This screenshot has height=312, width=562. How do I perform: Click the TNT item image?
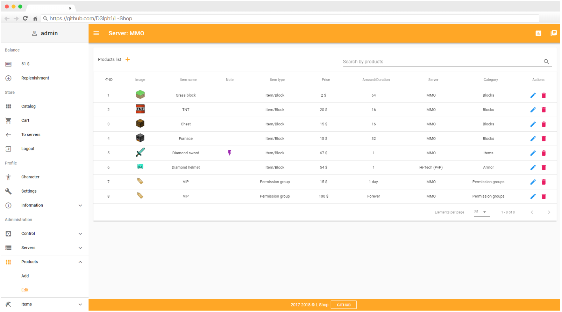(x=140, y=109)
